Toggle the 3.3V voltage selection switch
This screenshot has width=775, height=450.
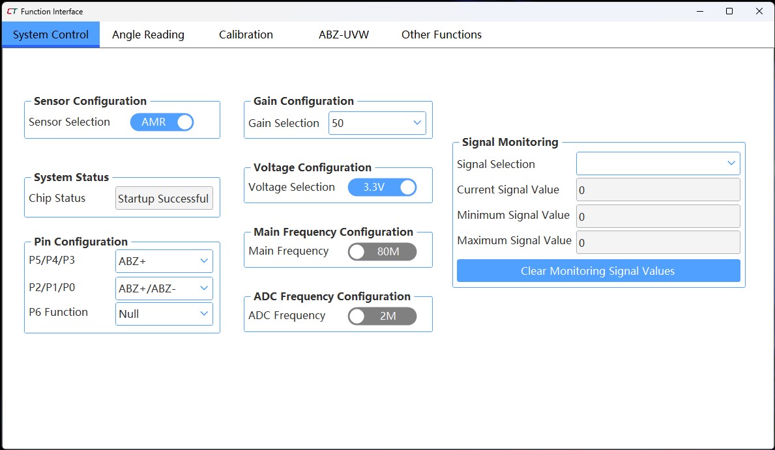point(382,188)
